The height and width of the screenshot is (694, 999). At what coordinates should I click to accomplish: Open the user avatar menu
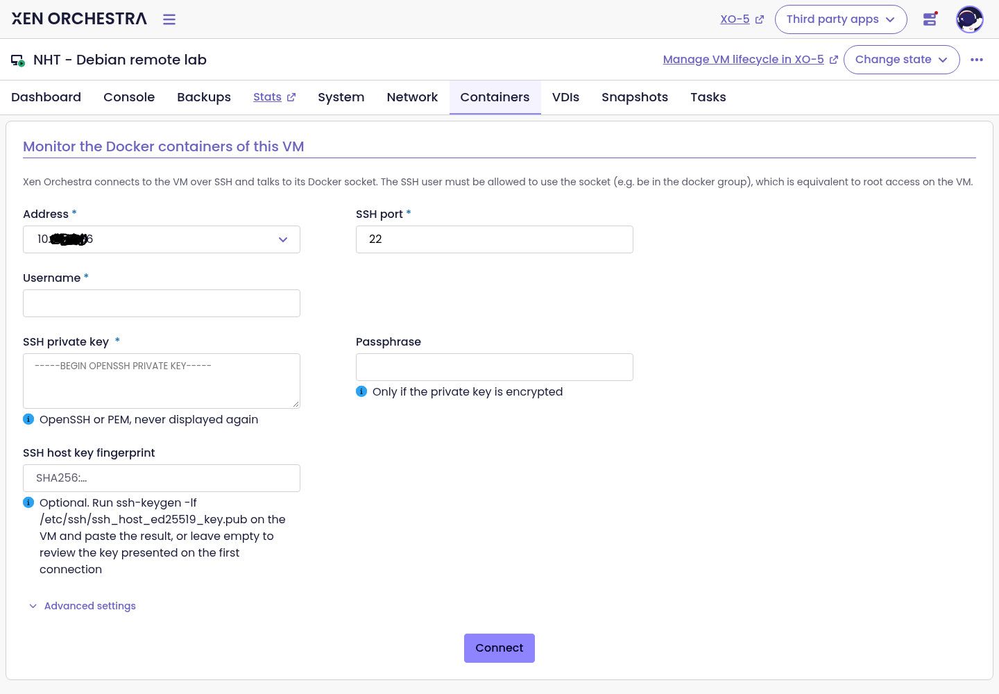(x=969, y=19)
